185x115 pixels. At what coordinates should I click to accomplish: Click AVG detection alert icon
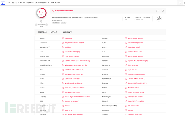(x=126, y=52)
